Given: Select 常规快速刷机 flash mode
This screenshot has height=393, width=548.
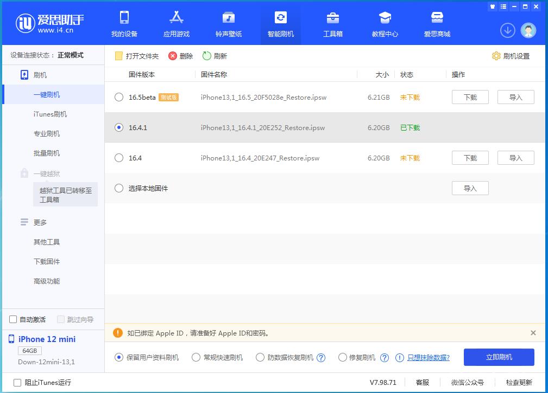Looking at the screenshot, I should pos(197,358).
